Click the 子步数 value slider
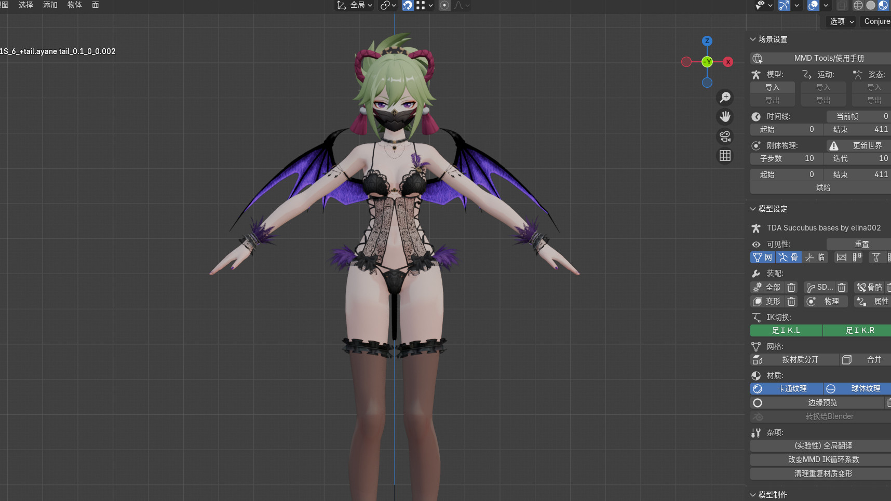891x501 pixels. [x=787, y=158]
